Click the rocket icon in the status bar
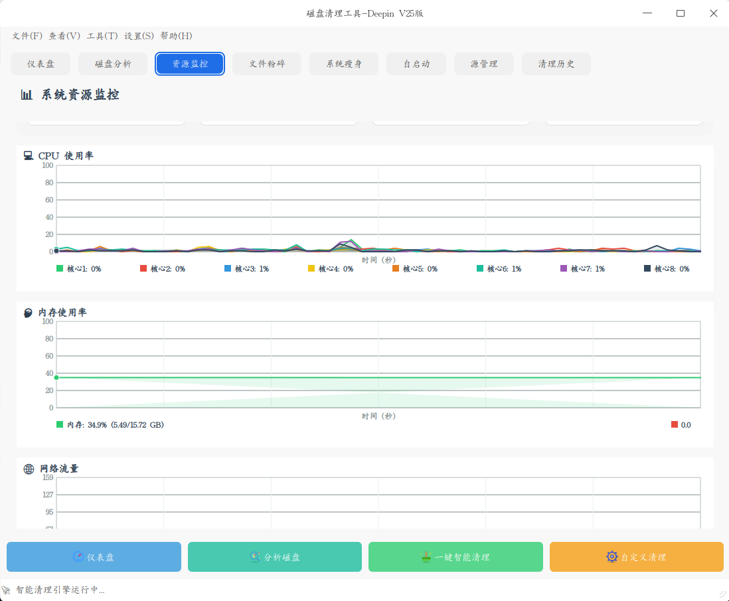 (6, 590)
